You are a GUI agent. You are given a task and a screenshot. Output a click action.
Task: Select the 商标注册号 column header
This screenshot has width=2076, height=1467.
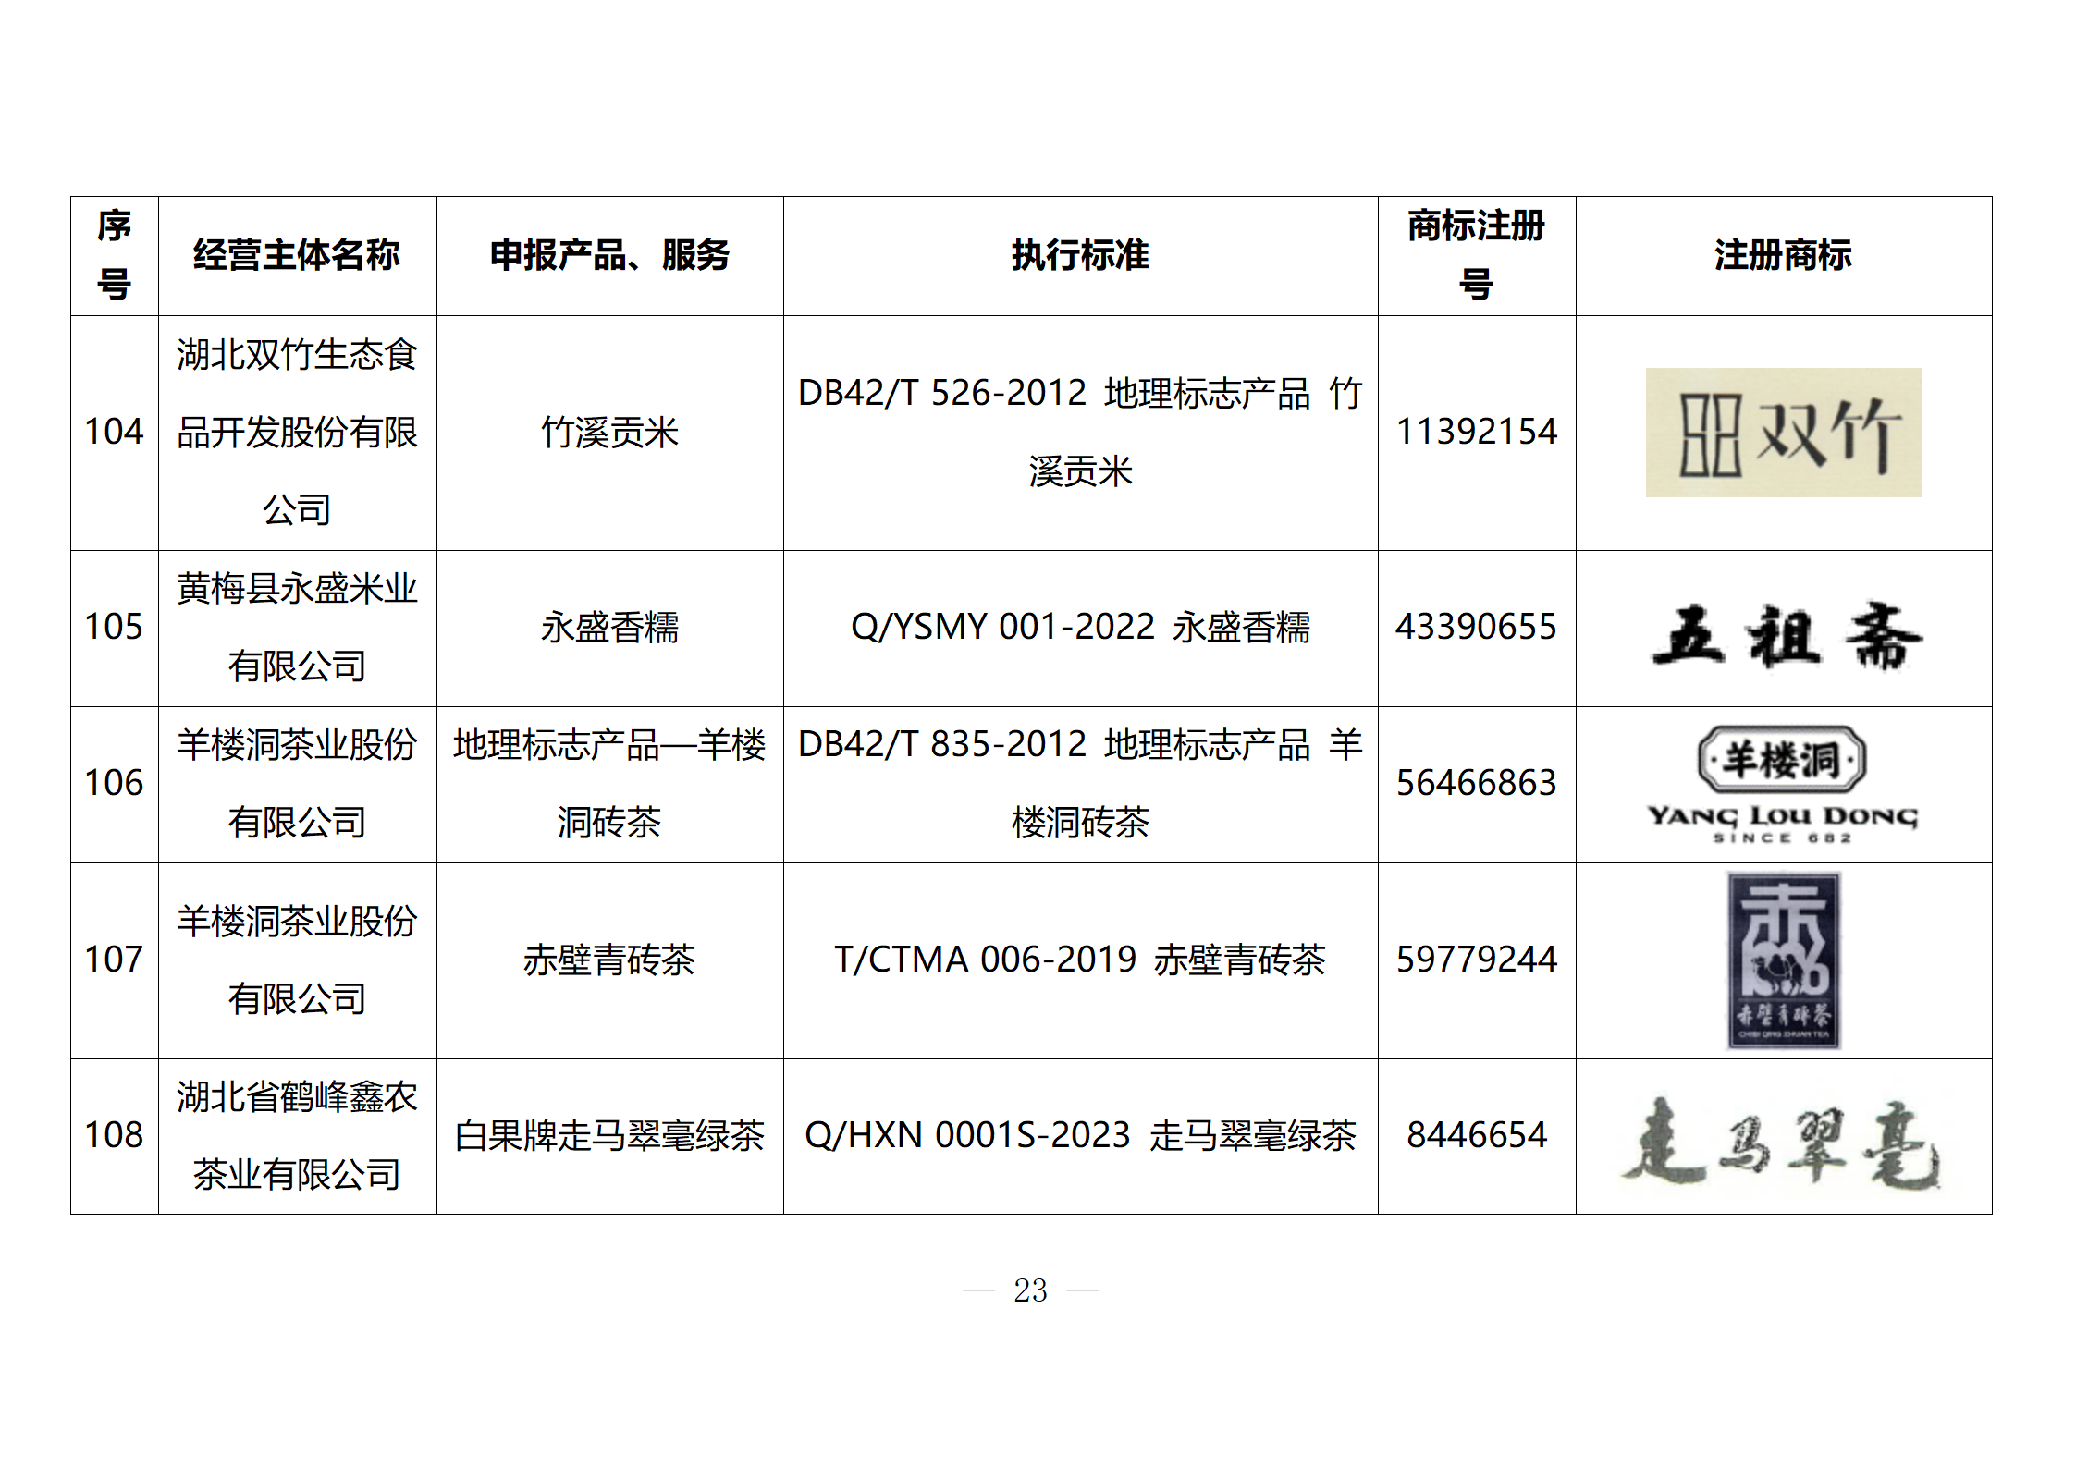[x=1476, y=255]
